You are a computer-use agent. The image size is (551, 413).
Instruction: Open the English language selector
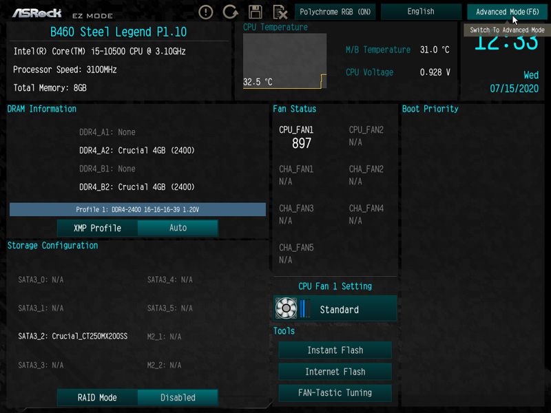point(421,12)
